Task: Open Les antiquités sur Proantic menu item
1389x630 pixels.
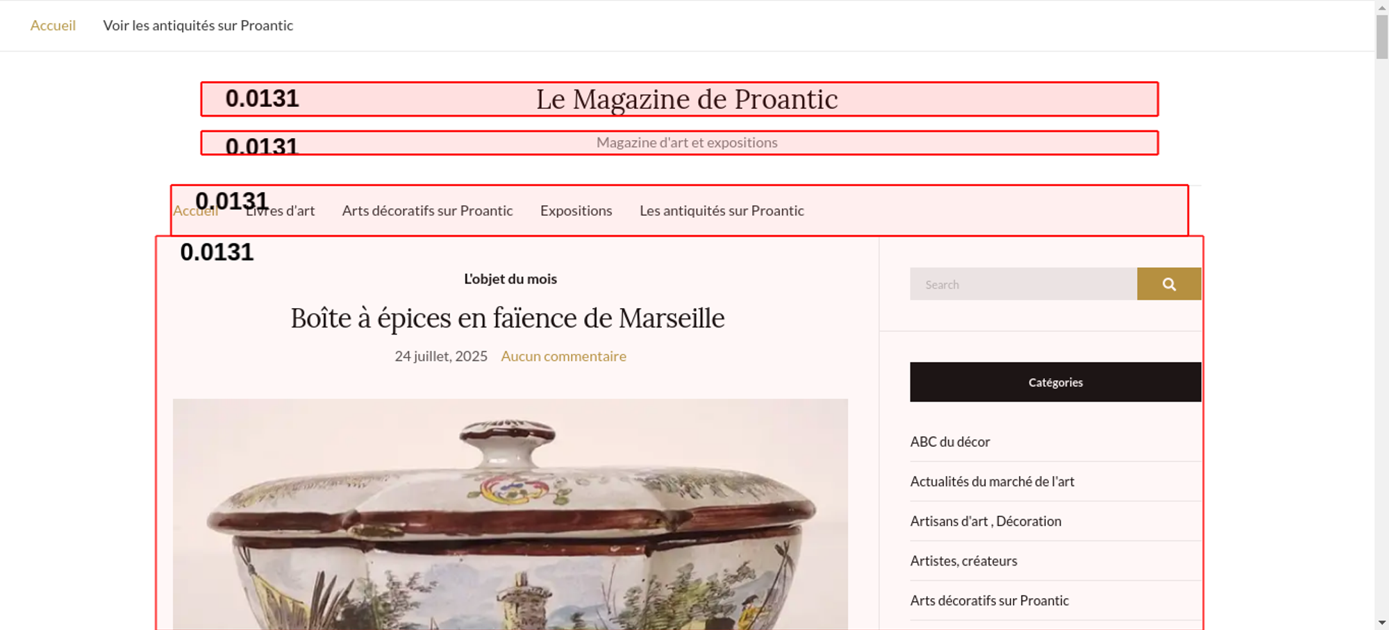Action: 722,210
